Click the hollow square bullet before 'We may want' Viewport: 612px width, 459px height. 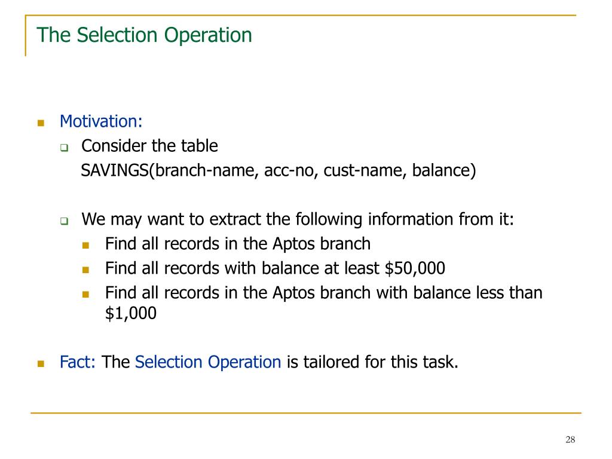[x=65, y=221]
